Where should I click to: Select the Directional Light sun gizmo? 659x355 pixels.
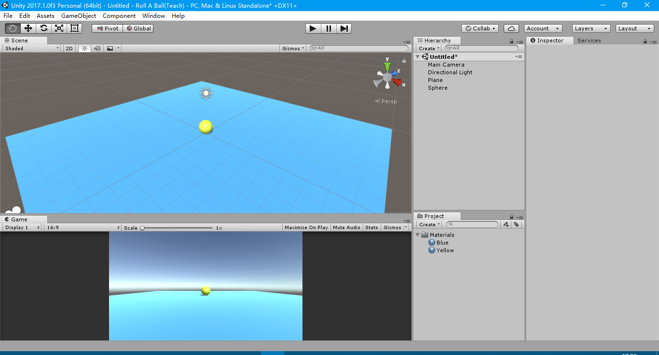click(206, 93)
